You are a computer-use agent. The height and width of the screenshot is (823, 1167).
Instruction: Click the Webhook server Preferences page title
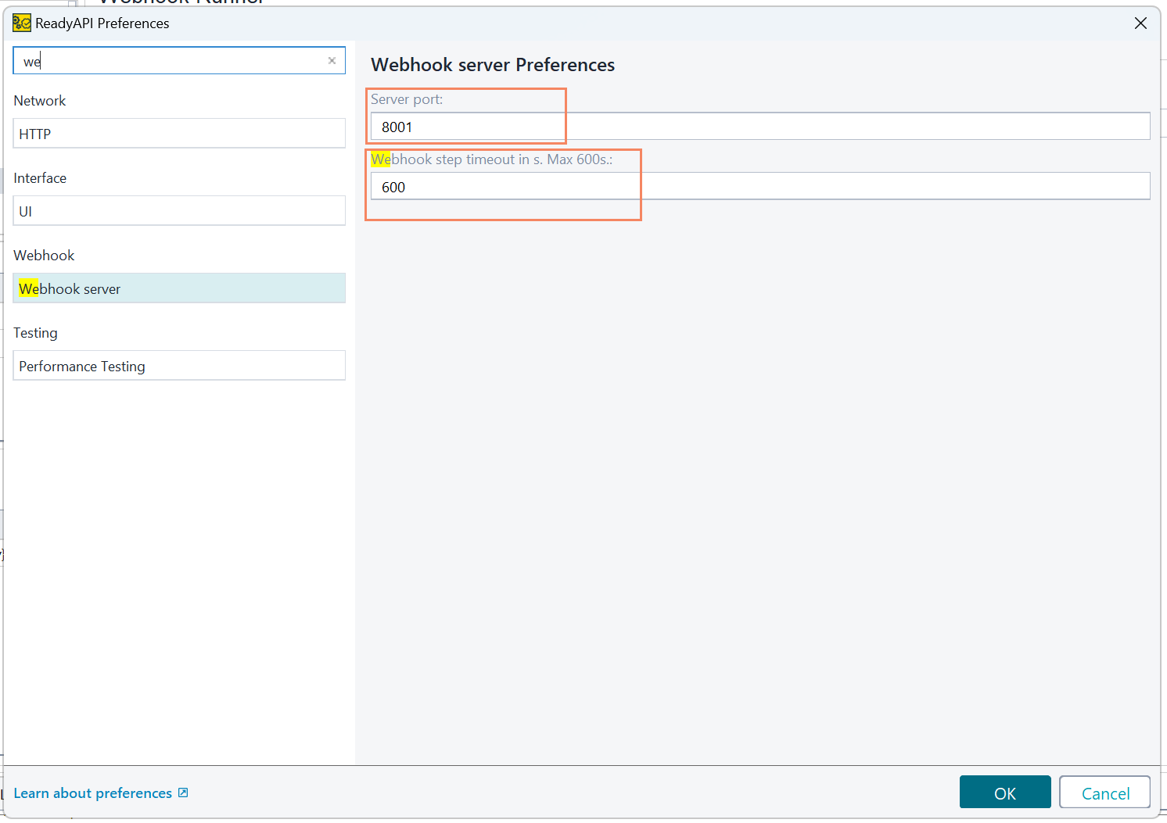point(493,65)
